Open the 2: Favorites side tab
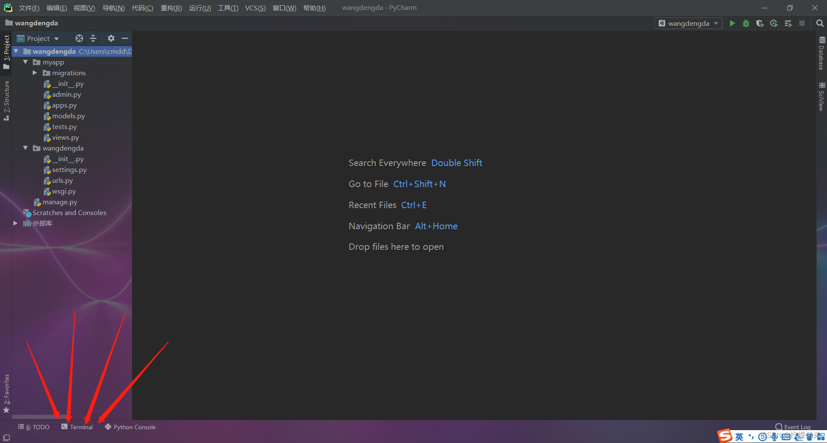 6,394
